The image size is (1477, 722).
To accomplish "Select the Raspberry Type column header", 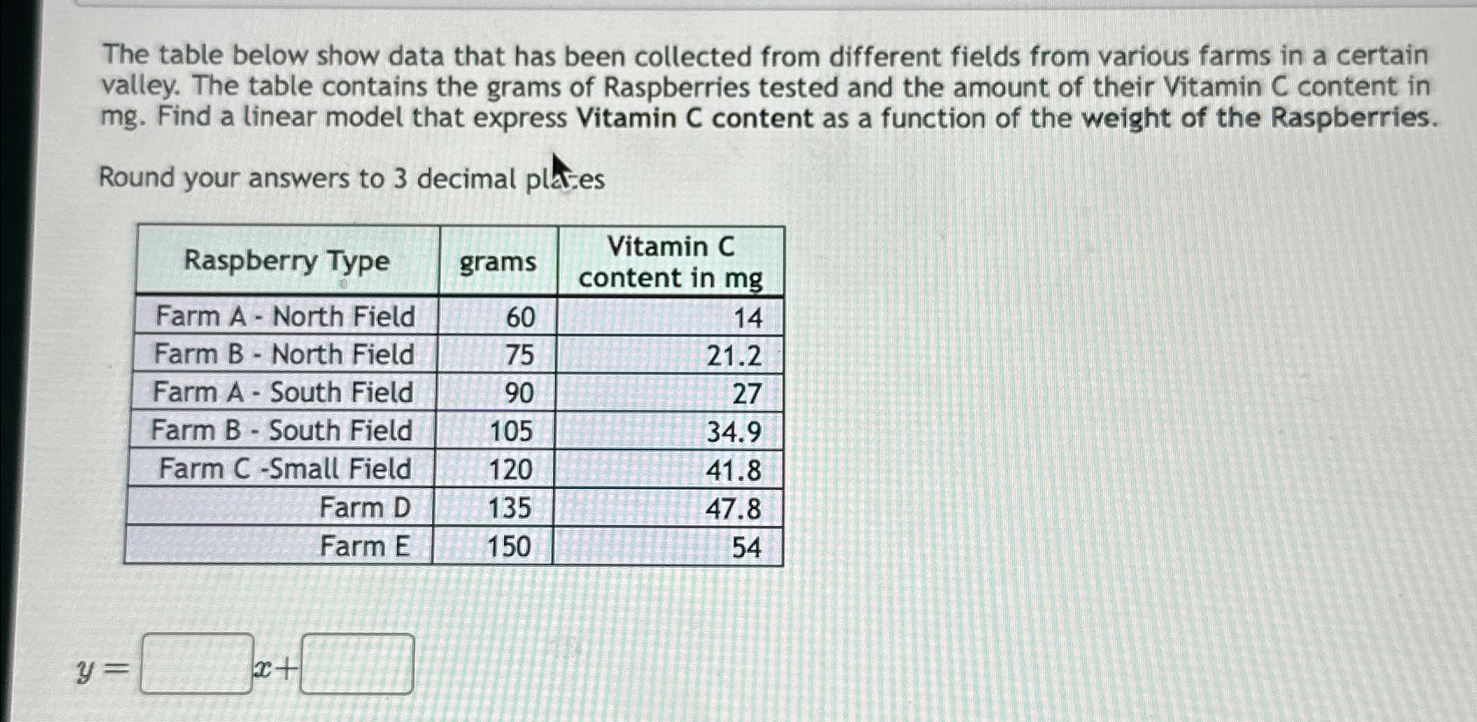I will [x=287, y=261].
